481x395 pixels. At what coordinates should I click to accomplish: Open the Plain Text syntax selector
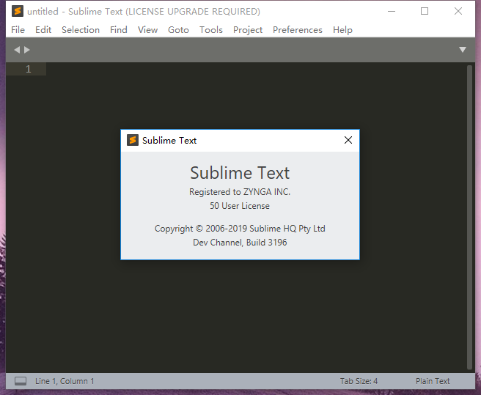coord(433,381)
